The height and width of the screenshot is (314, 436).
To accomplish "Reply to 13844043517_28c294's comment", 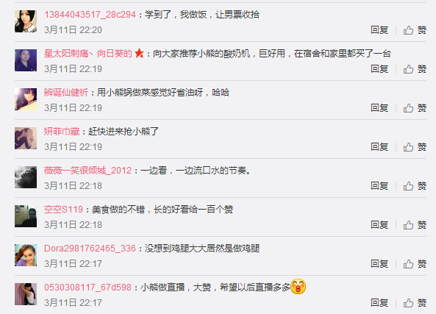I will pyautogui.click(x=379, y=30).
